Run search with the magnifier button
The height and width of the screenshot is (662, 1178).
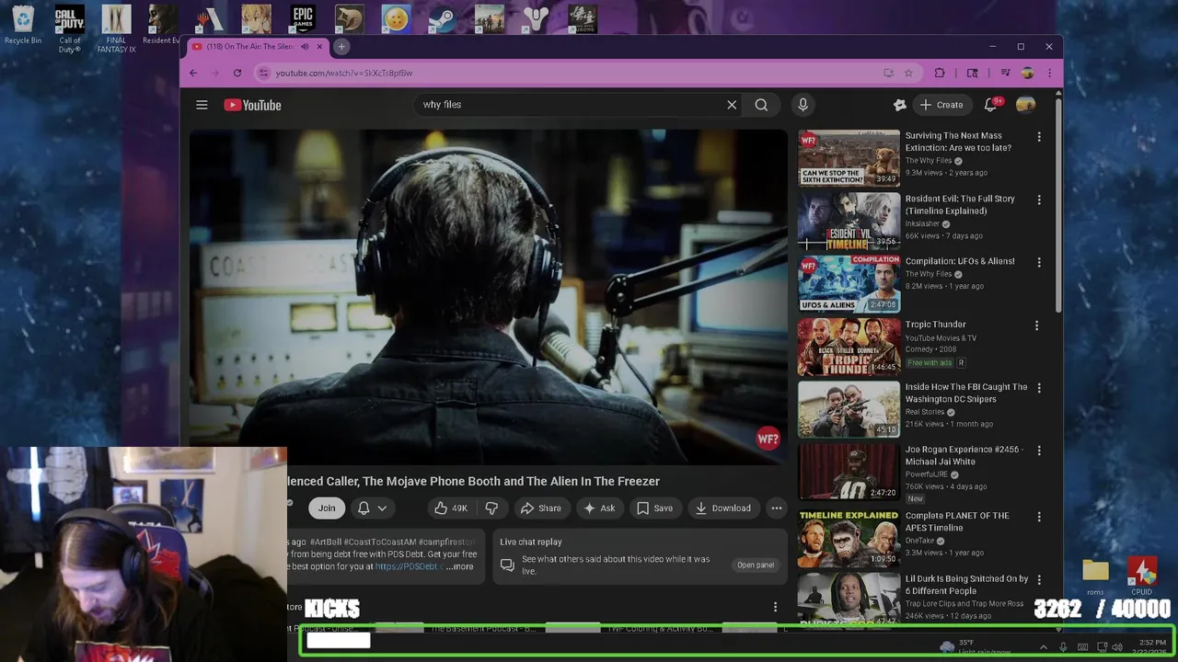click(x=761, y=105)
